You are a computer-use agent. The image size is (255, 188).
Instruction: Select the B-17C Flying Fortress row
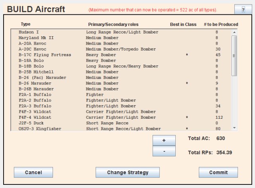(x=45, y=55)
